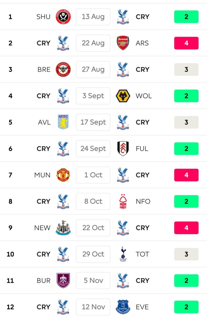
Task: Open the 13 Aug fixture date
Action: coord(93,17)
